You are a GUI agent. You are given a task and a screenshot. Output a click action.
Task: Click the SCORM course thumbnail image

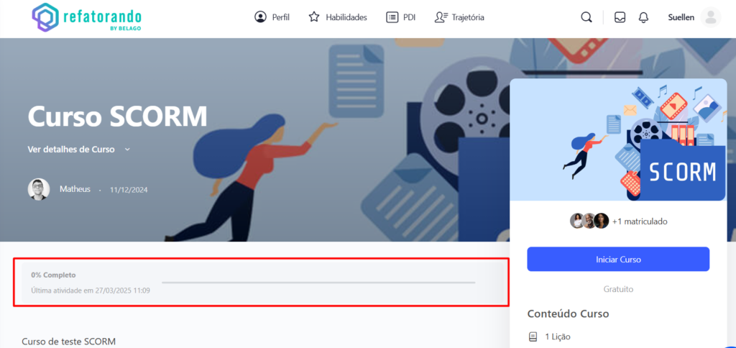(x=618, y=140)
